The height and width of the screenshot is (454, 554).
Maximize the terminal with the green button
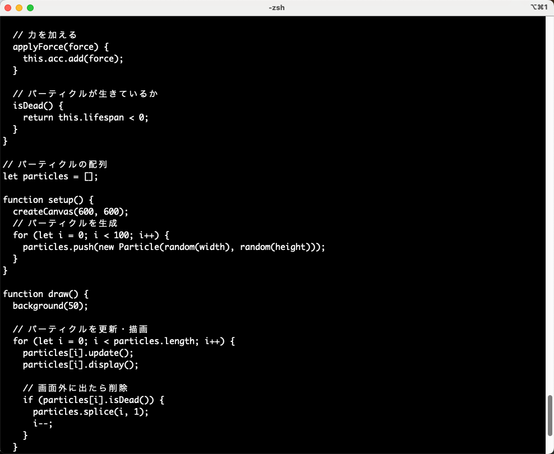(x=30, y=8)
